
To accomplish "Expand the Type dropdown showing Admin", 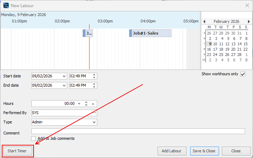I will pos(94,122).
